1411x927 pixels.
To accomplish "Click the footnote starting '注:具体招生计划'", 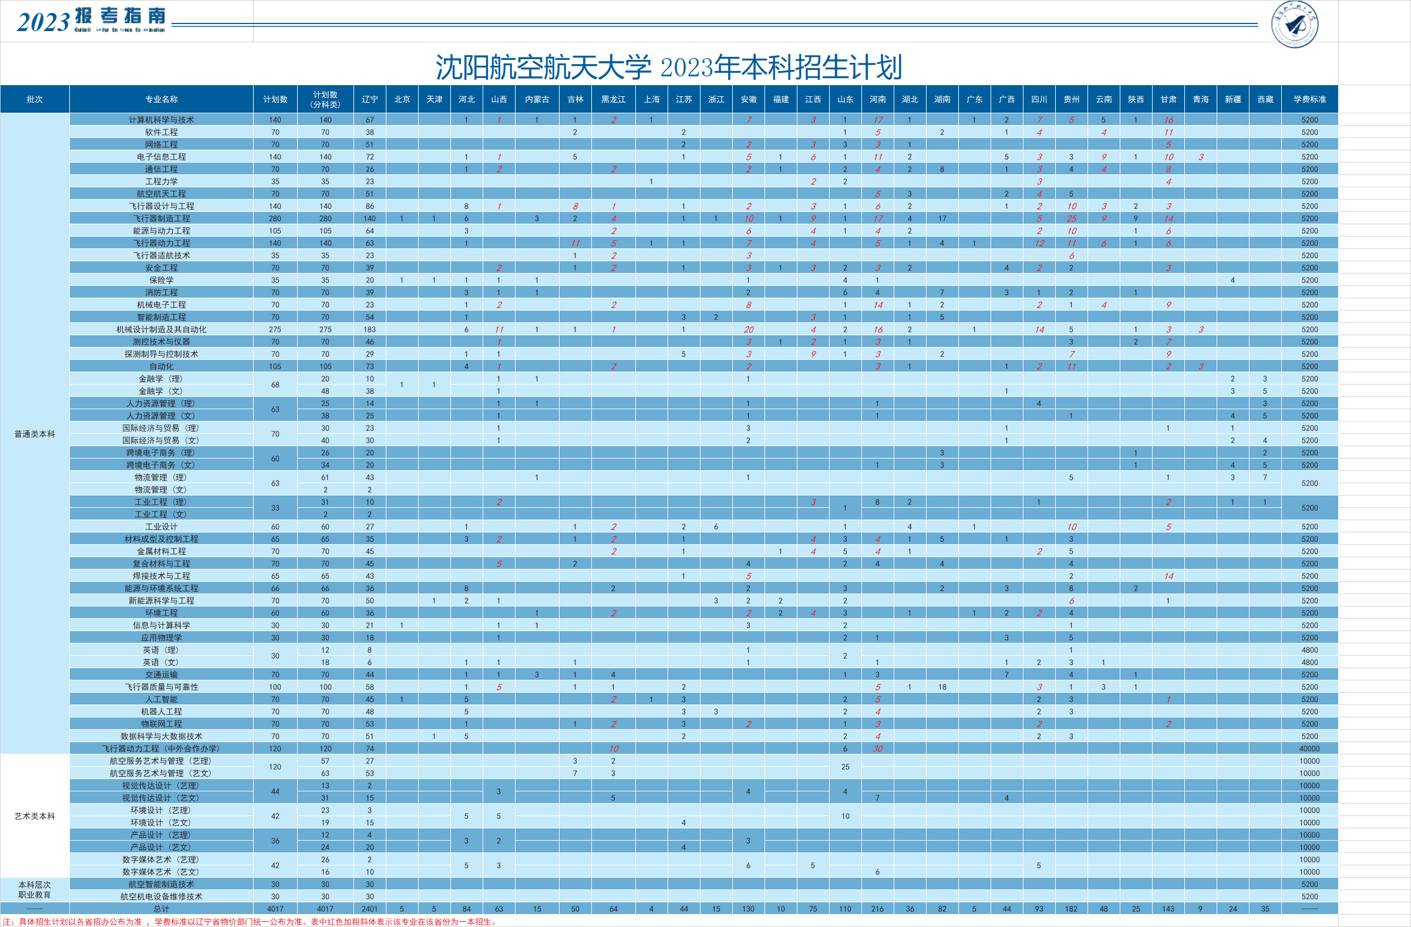I will pos(249,922).
